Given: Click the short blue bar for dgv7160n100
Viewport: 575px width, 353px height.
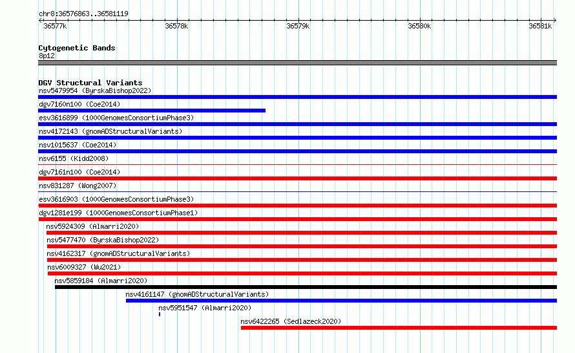Looking at the screenshot, I should pyautogui.click(x=152, y=111).
